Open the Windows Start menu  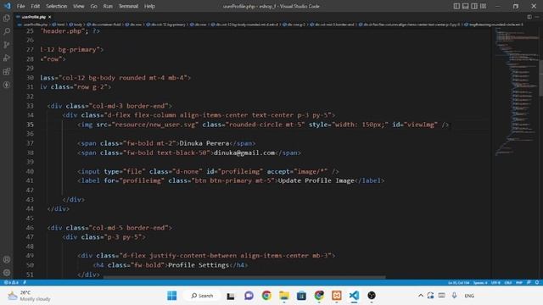pyautogui.click(x=171, y=296)
